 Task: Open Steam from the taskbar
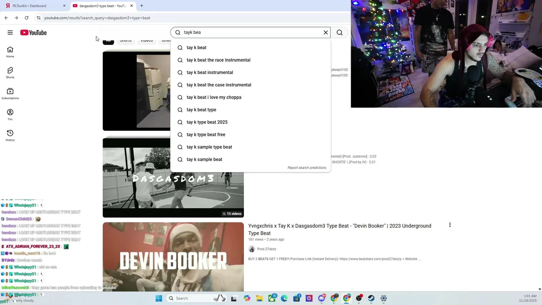click(x=371, y=298)
